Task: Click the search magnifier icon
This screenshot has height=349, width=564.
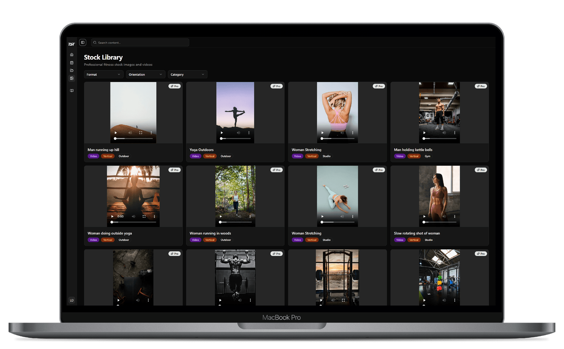Action: [95, 43]
